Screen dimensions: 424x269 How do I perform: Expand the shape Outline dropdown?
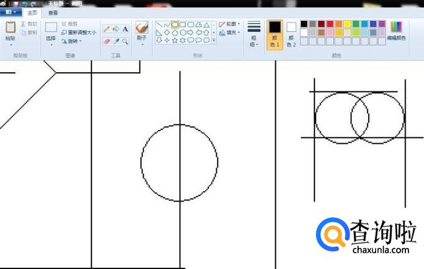click(229, 24)
